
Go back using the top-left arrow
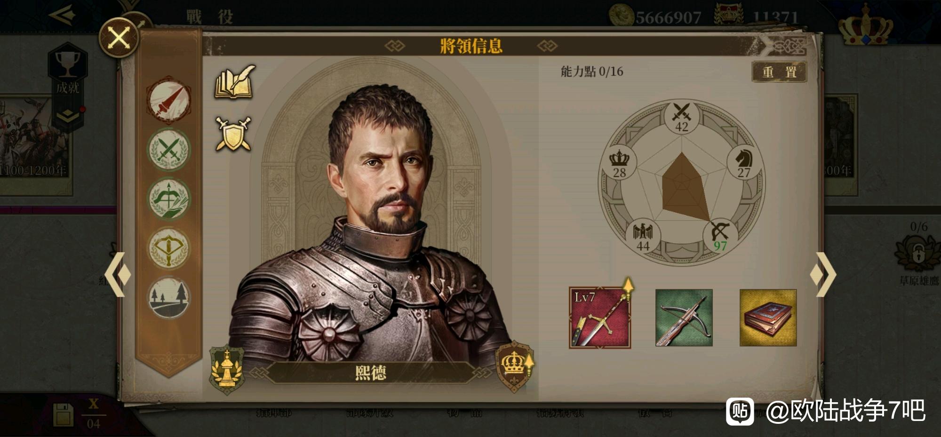point(63,15)
